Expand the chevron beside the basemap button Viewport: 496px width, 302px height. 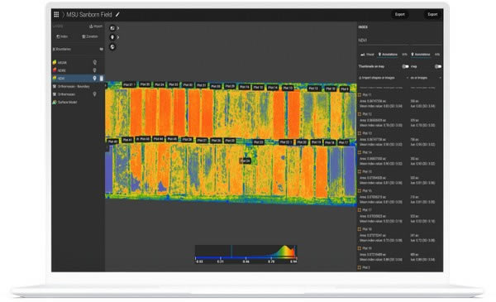tap(118, 28)
